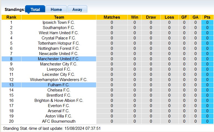Click the Pts column header

point(207,17)
